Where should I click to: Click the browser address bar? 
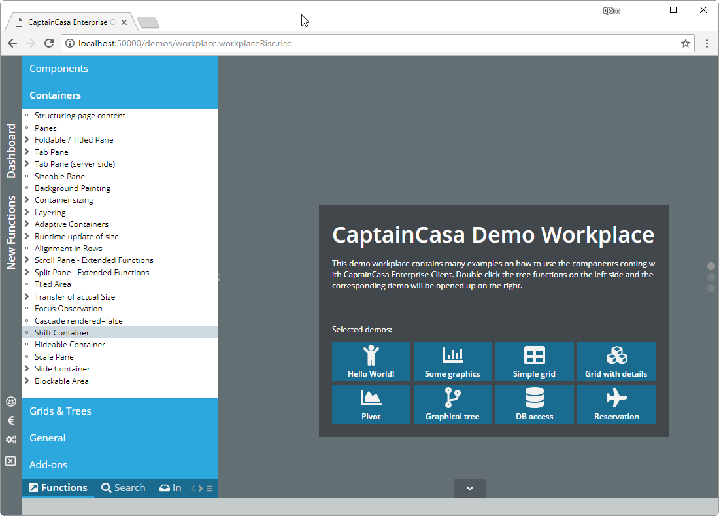pos(373,44)
